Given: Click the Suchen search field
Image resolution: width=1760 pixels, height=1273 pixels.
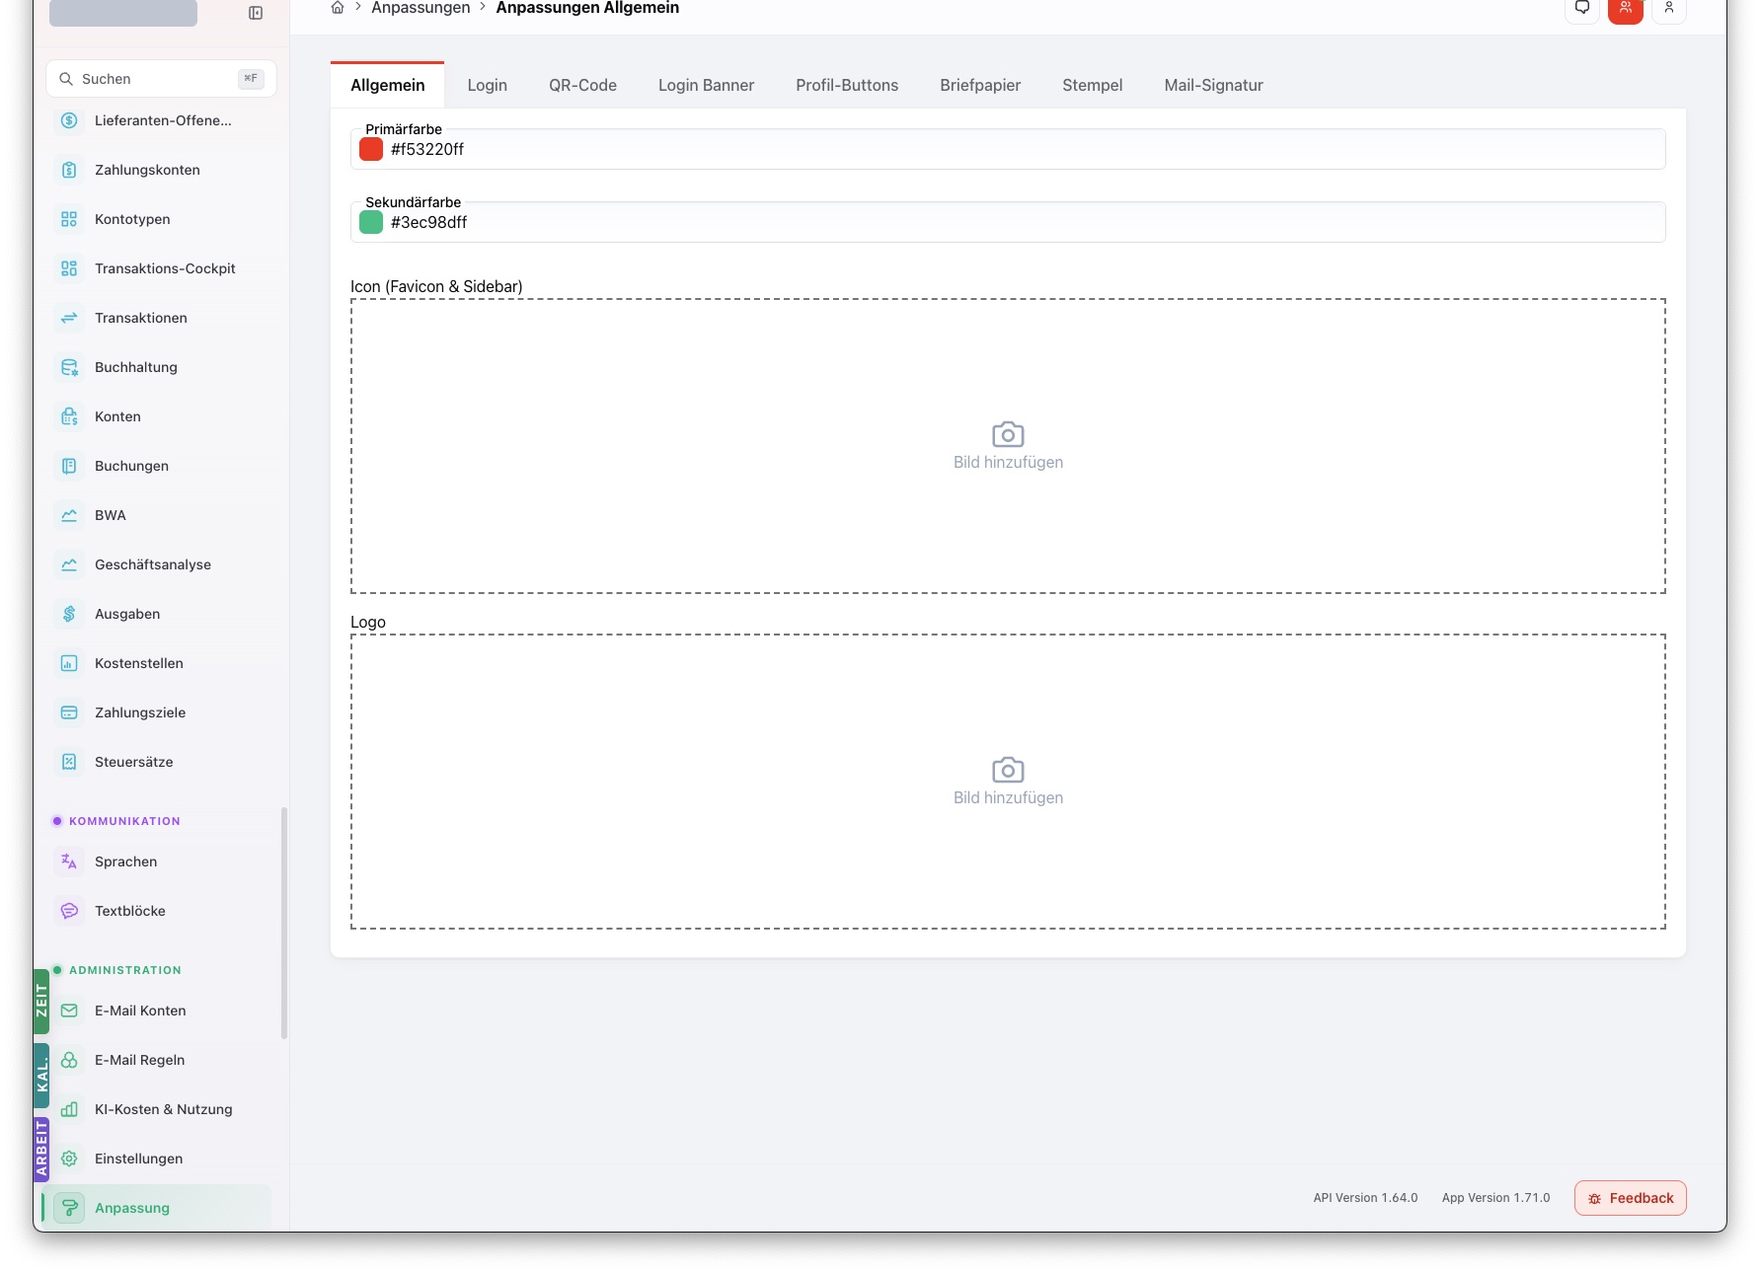Looking at the screenshot, I should (161, 79).
